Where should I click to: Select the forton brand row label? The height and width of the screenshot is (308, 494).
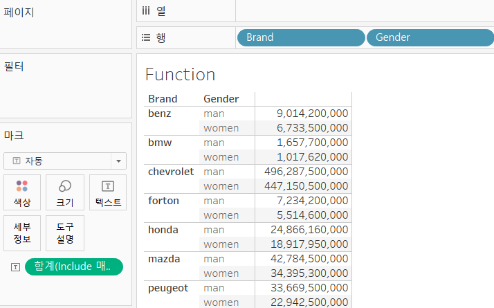click(163, 201)
